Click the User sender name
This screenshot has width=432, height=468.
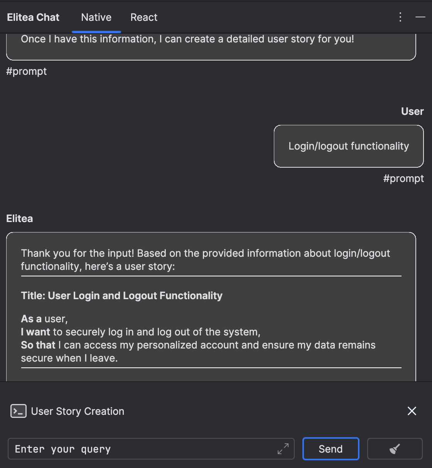[x=412, y=111]
